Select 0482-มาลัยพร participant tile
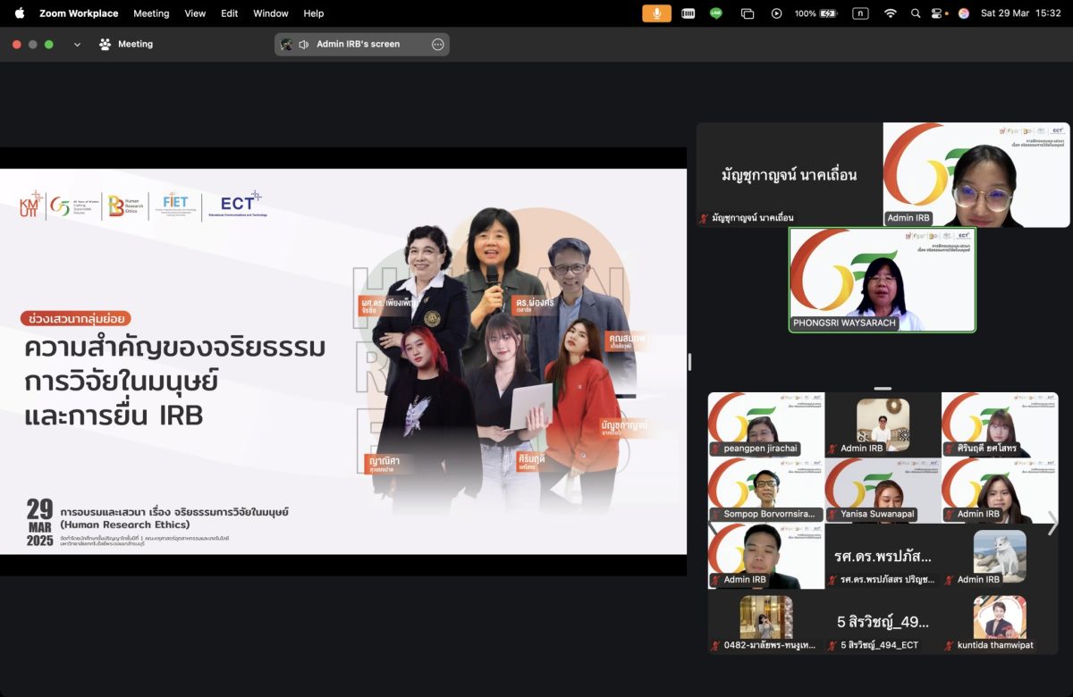Image resolution: width=1073 pixels, height=697 pixels. (766, 621)
